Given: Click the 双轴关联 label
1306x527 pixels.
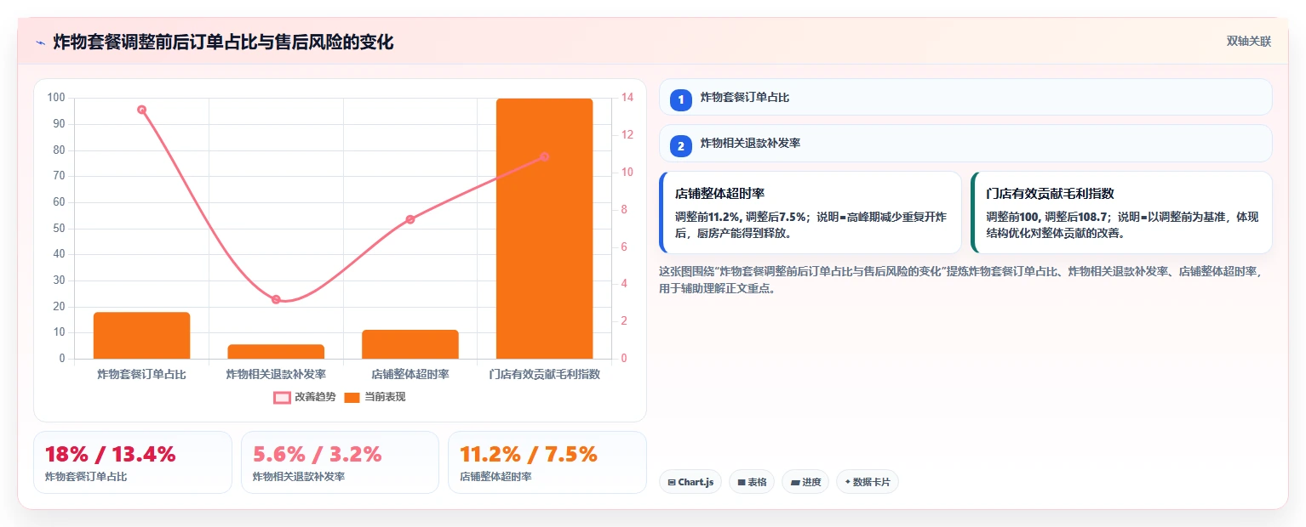Looking at the screenshot, I should tap(1248, 42).
